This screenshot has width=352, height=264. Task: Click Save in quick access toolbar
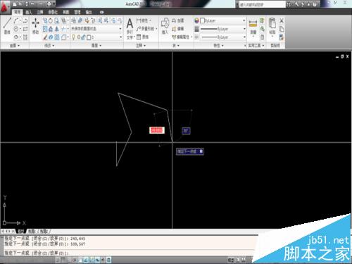click(26, 4)
